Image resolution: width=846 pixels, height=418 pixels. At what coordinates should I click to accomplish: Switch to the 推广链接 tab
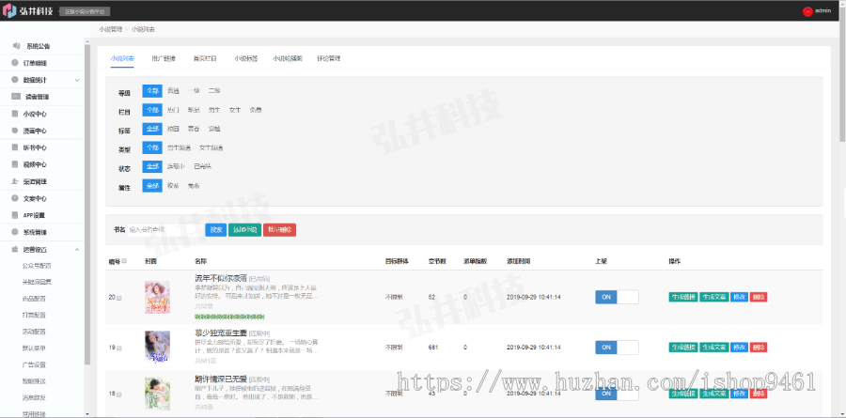(164, 58)
